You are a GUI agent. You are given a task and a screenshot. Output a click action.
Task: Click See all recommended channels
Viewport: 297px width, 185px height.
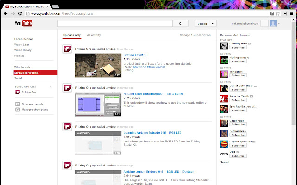point(225,162)
